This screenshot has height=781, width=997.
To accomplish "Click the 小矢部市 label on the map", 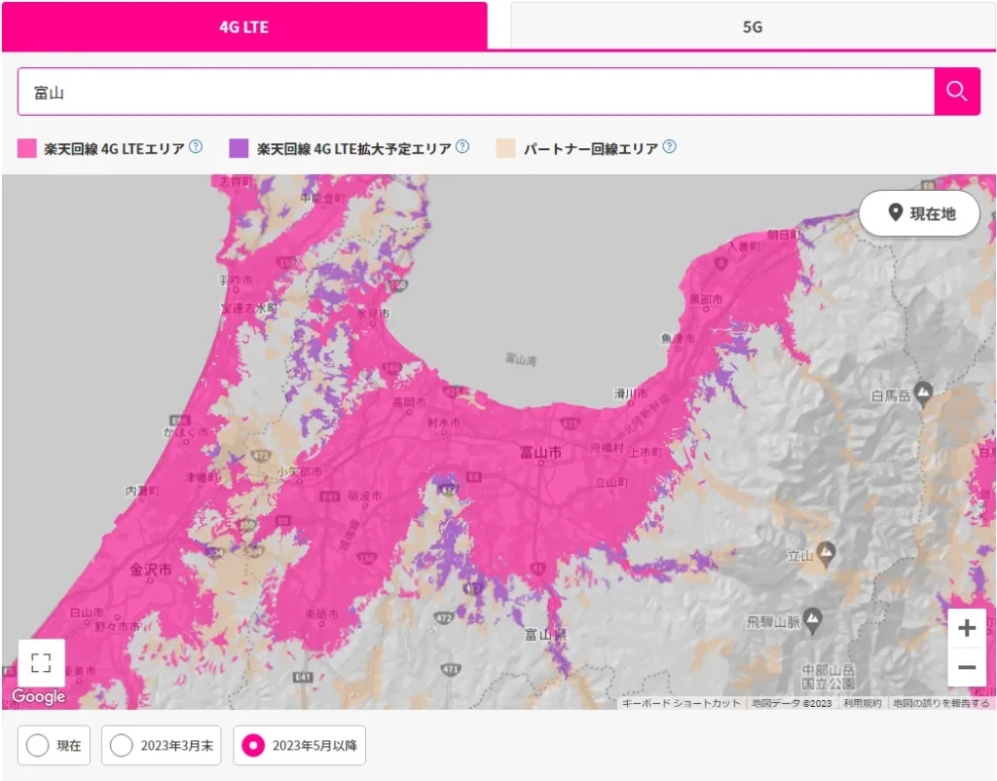I will [x=300, y=472].
